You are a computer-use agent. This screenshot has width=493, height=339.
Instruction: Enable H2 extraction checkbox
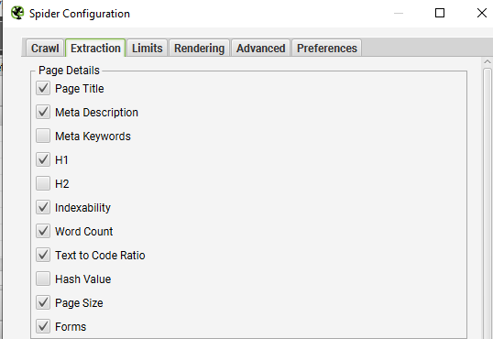(x=43, y=183)
